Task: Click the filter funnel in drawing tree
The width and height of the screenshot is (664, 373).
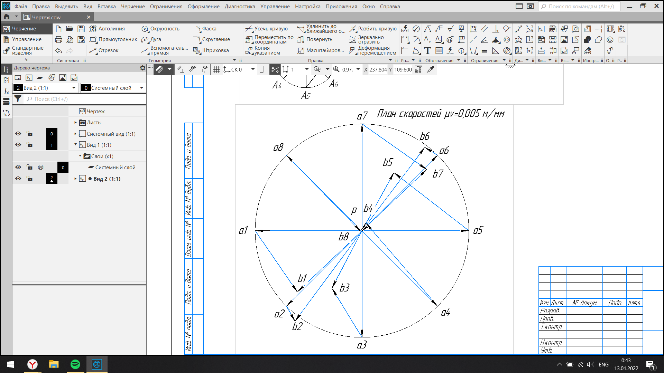Action: 18,99
